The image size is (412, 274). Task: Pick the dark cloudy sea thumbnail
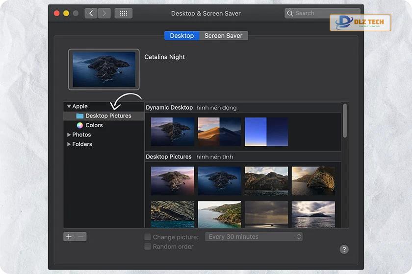[x=266, y=214]
